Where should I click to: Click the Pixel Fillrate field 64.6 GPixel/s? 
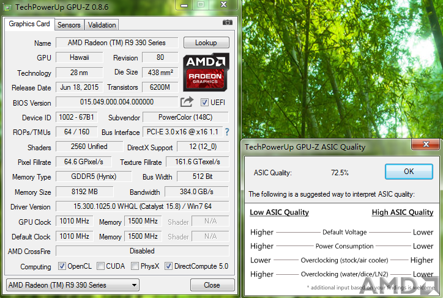(x=84, y=162)
